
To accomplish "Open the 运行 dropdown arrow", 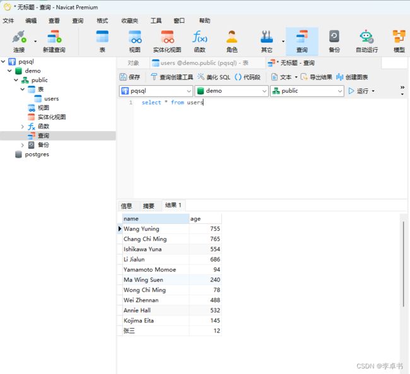I will point(373,91).
